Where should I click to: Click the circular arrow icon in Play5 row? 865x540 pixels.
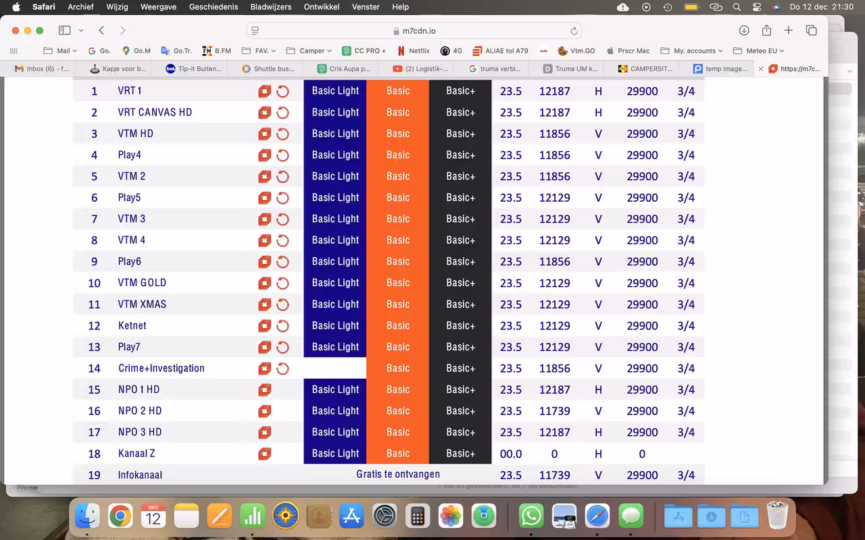[282, 198]
